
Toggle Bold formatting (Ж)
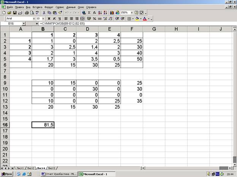tap(49, 19)
